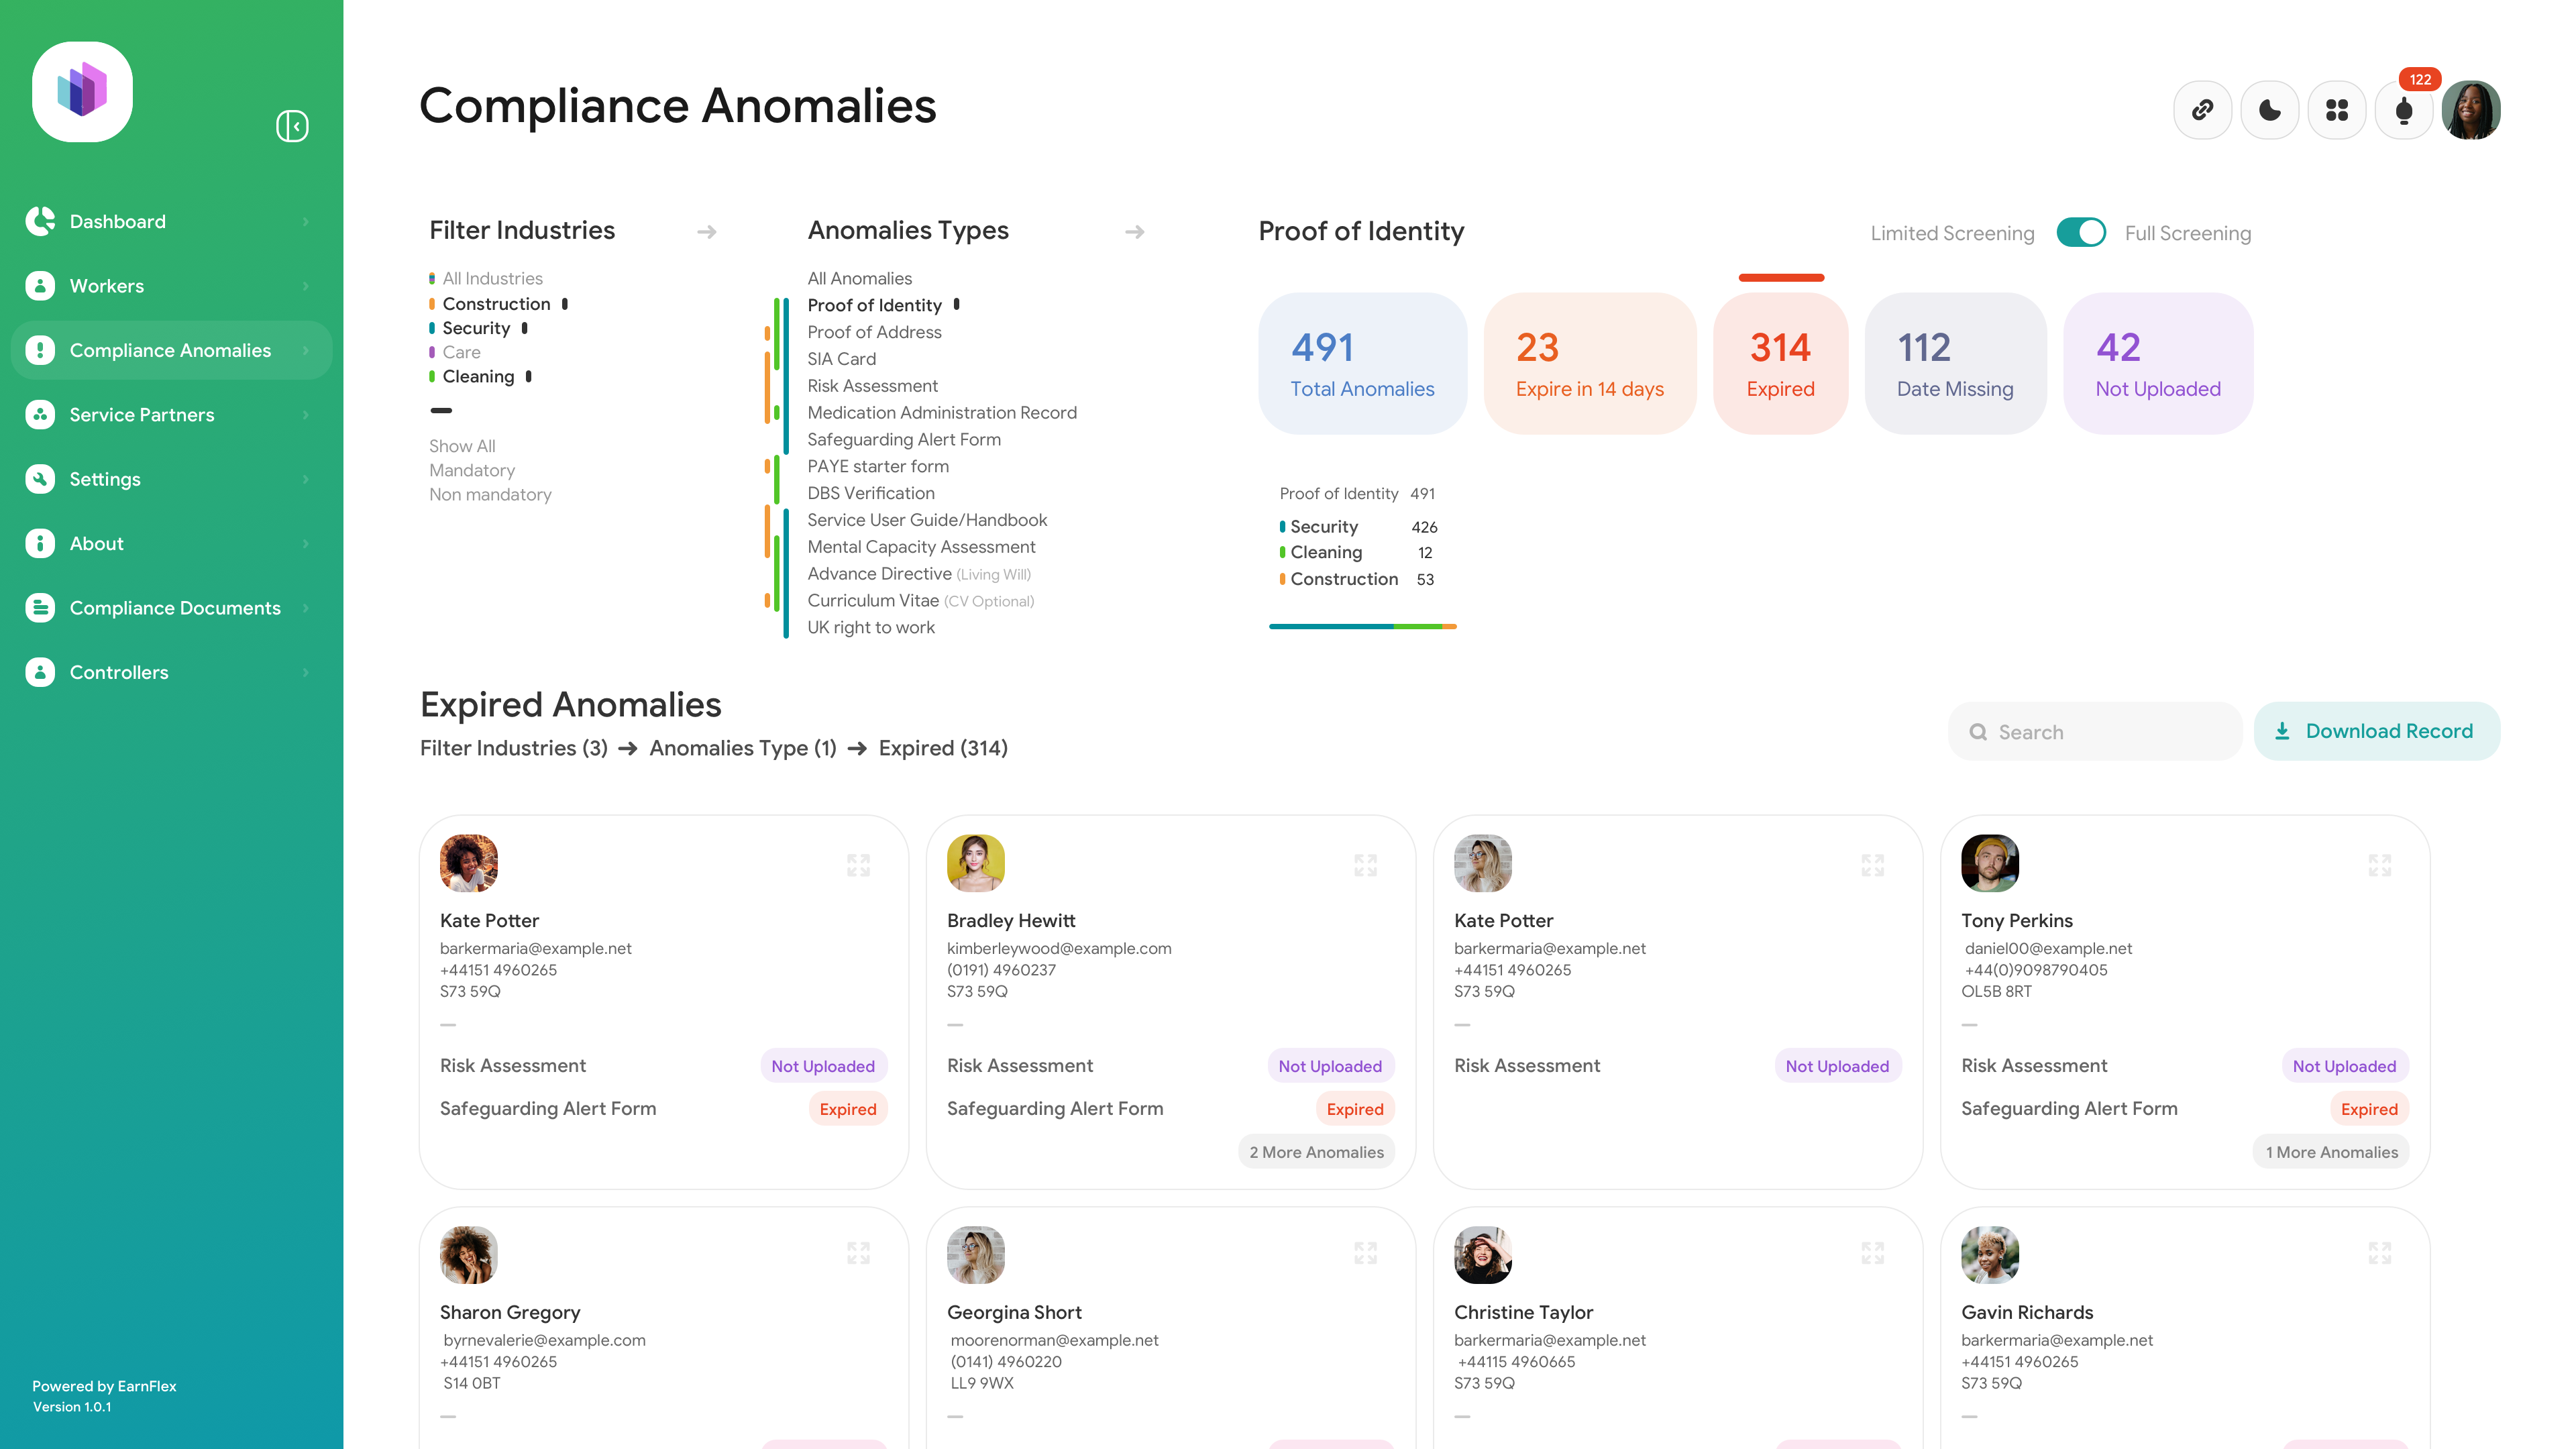Click the Compliance Documents sidebar icon

[40, 608]
